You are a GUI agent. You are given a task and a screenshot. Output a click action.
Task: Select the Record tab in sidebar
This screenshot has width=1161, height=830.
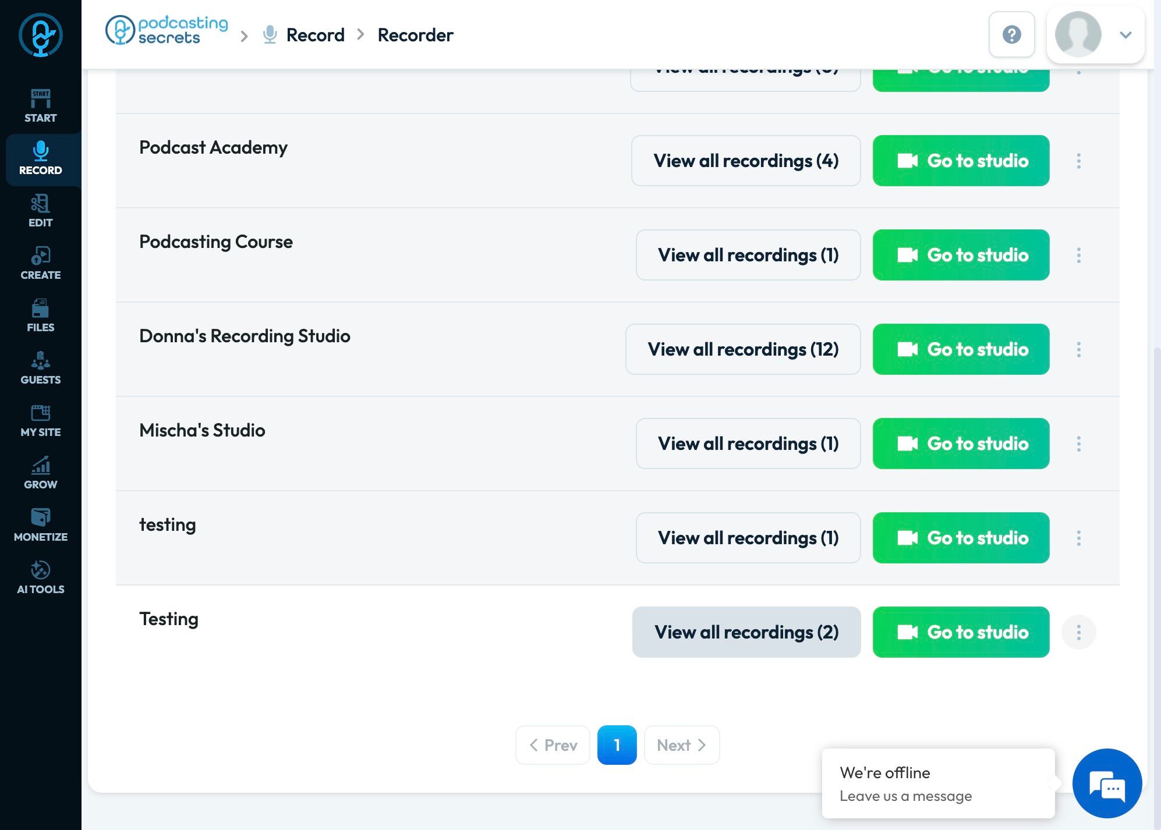(40, 158)
